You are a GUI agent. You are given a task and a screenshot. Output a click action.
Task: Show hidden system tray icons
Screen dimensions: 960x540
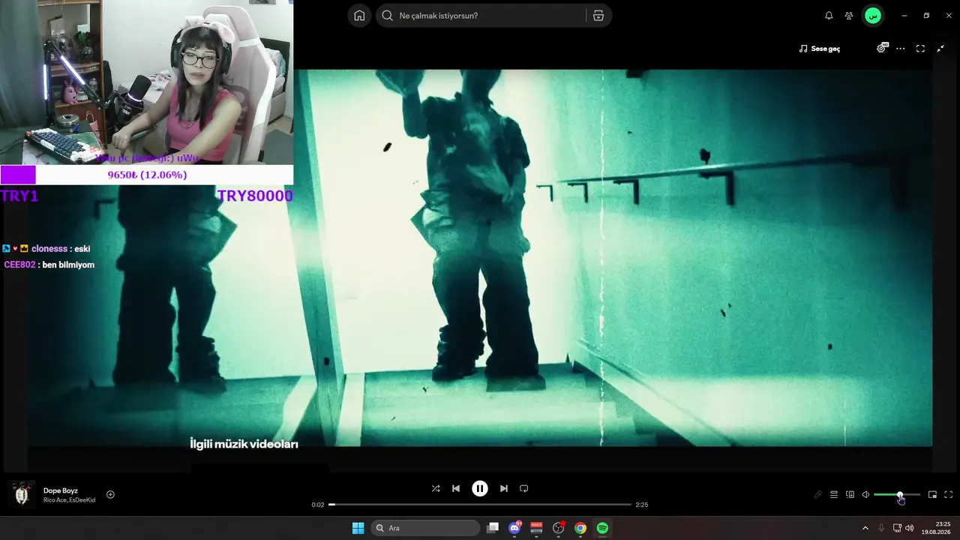(x=865, y=528)
